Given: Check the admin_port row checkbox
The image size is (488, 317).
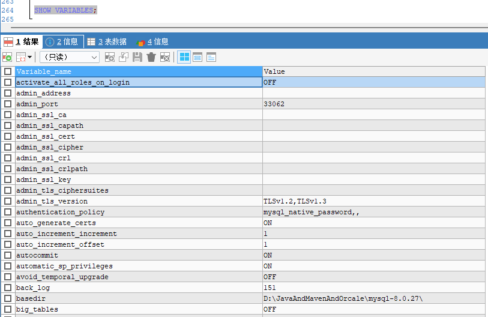Looking at the screenshot, I should pos(8,104).
